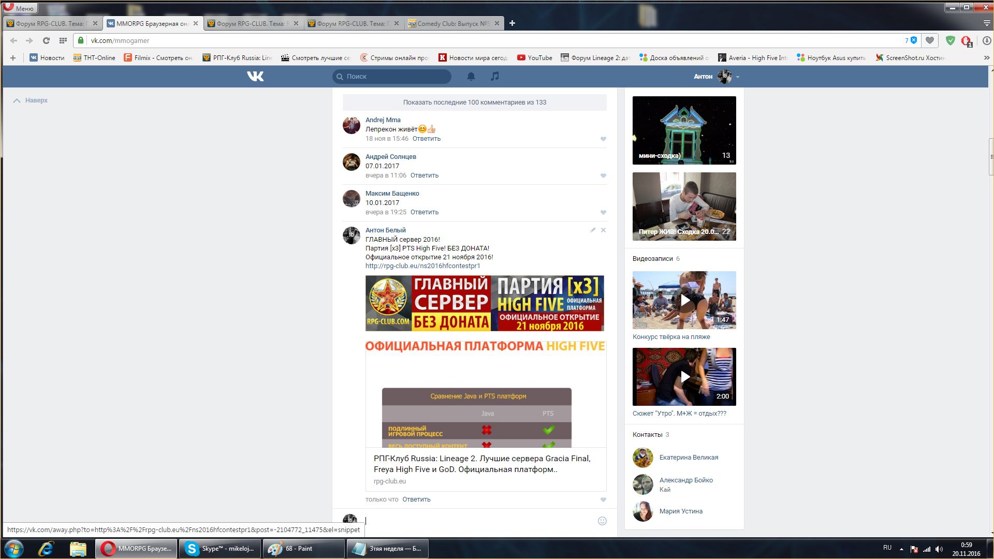Like Андрей Солнцев's comment with the heart
994x559 pixels.
pyautogui.click(x=603, y=176)
